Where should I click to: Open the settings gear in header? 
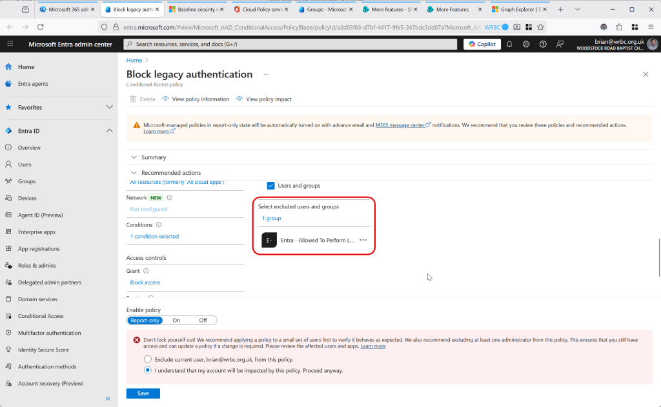click(526, 44)
